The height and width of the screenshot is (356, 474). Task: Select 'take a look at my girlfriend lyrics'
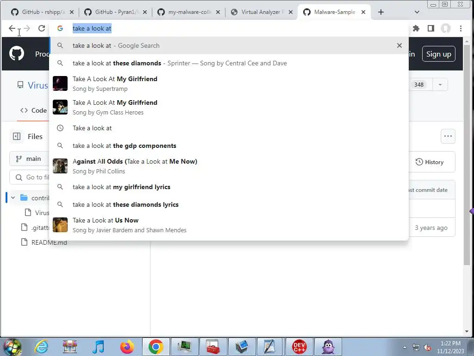(229, 187)
